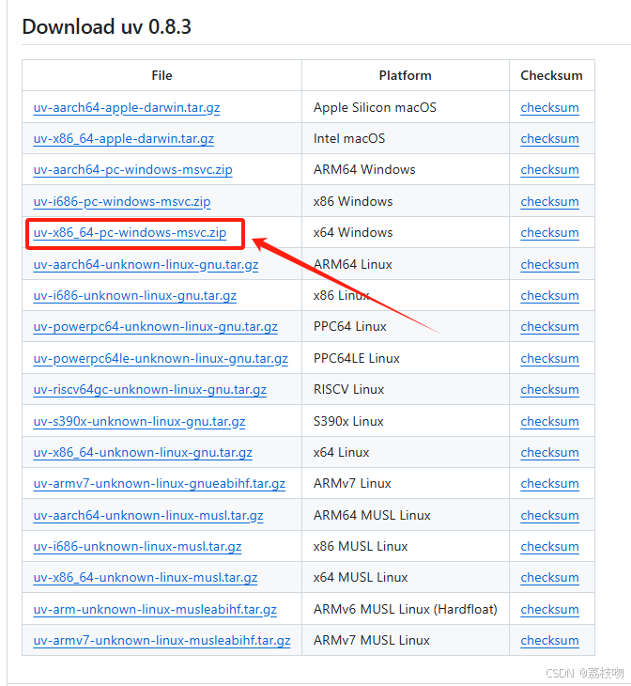View checksum for x64 MUSL Linux
This screenshot has width=631, height=686.
pyautogui.click(x=549, y=578)
